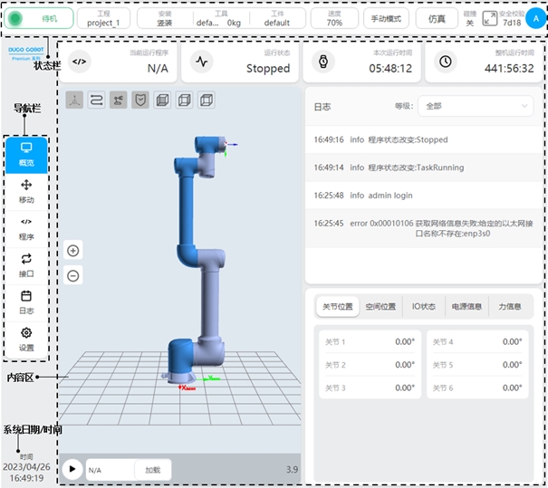The height and width of the screenshot is (488, 548).
Task: Click the 仿真 simulation button
Action: click(x=437, y=18)
